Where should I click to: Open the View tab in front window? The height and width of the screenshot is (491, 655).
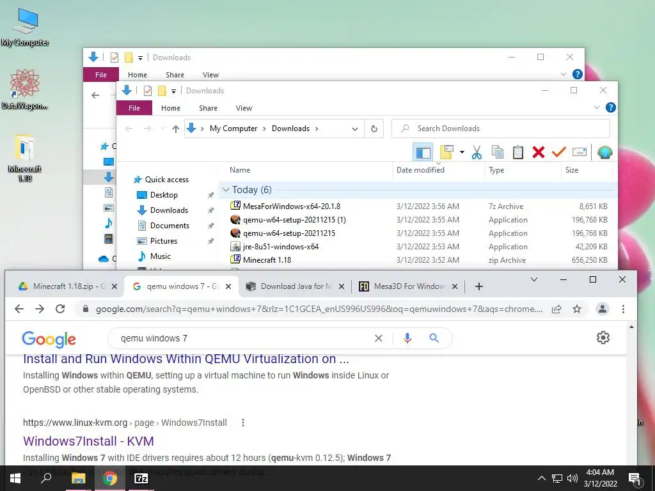click(244, 107)
